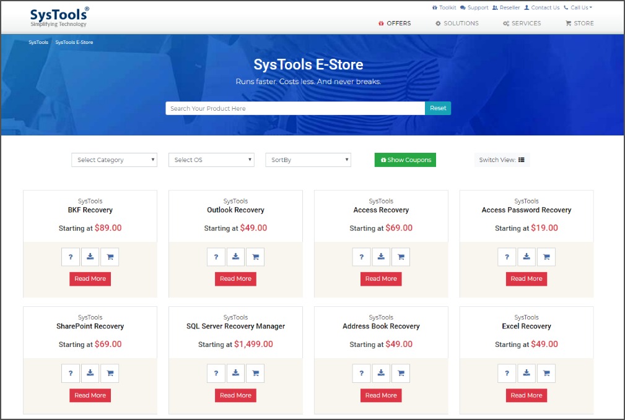Open help icon for SQL Server Recovery Manager
Image resolution: width=625 pixels, height=420 pixels.
click(216, 374)
